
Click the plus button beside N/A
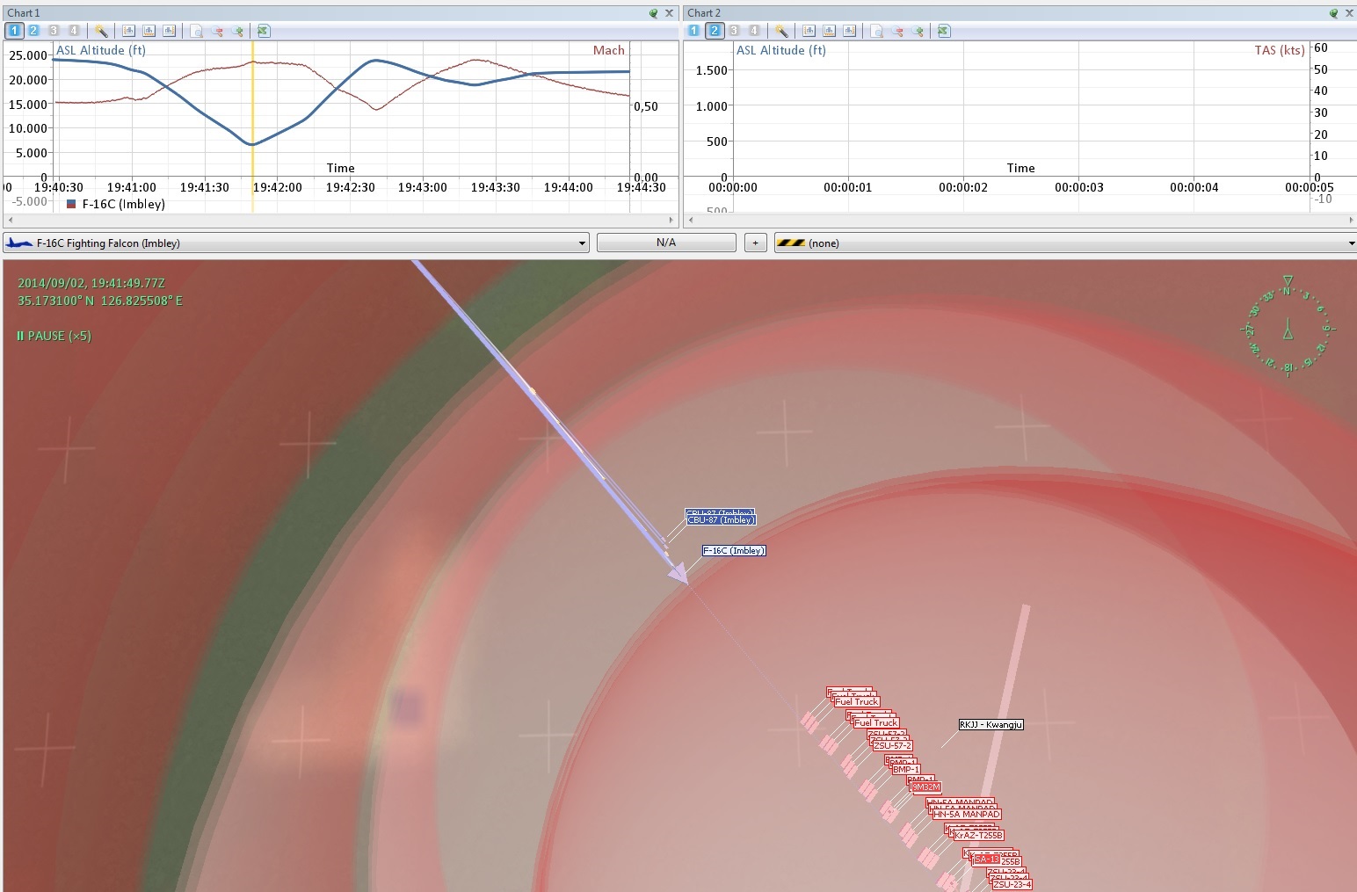(x=755, y=243)
